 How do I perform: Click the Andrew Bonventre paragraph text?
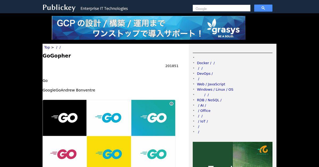[x=69, y=90]
